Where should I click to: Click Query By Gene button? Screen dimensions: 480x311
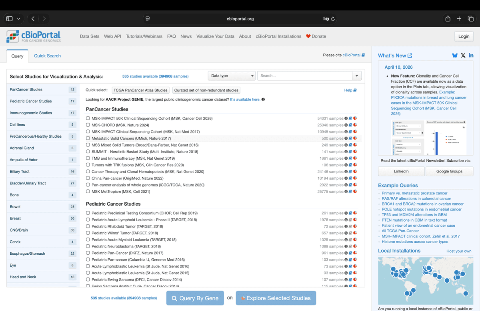[195, 298]
